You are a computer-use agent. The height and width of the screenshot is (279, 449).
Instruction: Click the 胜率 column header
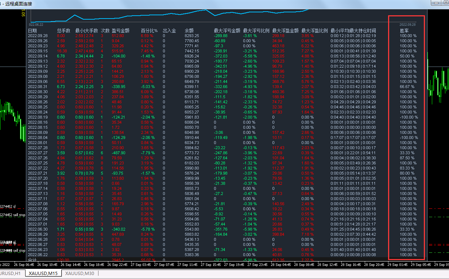click(x=404, y=31)
